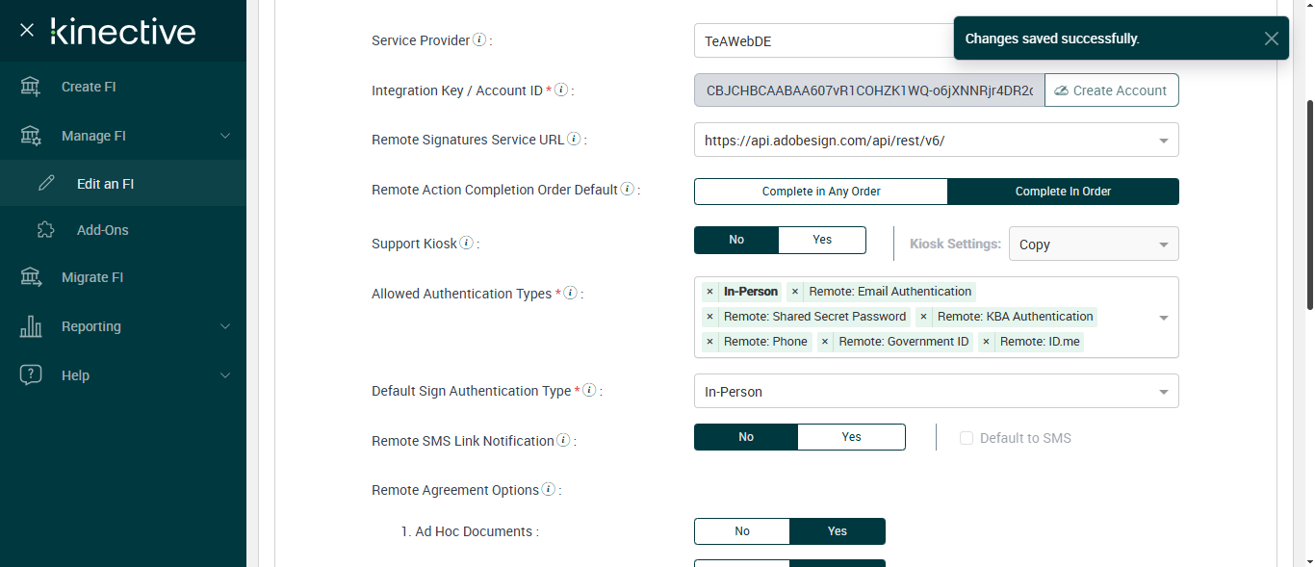Select Complete in Any Order option
Screen dimensions: 1315x567
pos(821,192)
